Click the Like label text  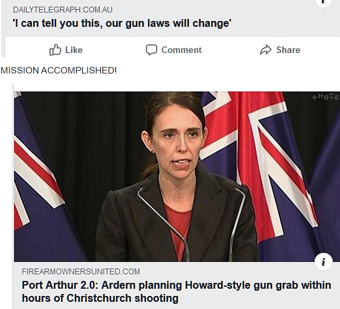pos(74,50)
